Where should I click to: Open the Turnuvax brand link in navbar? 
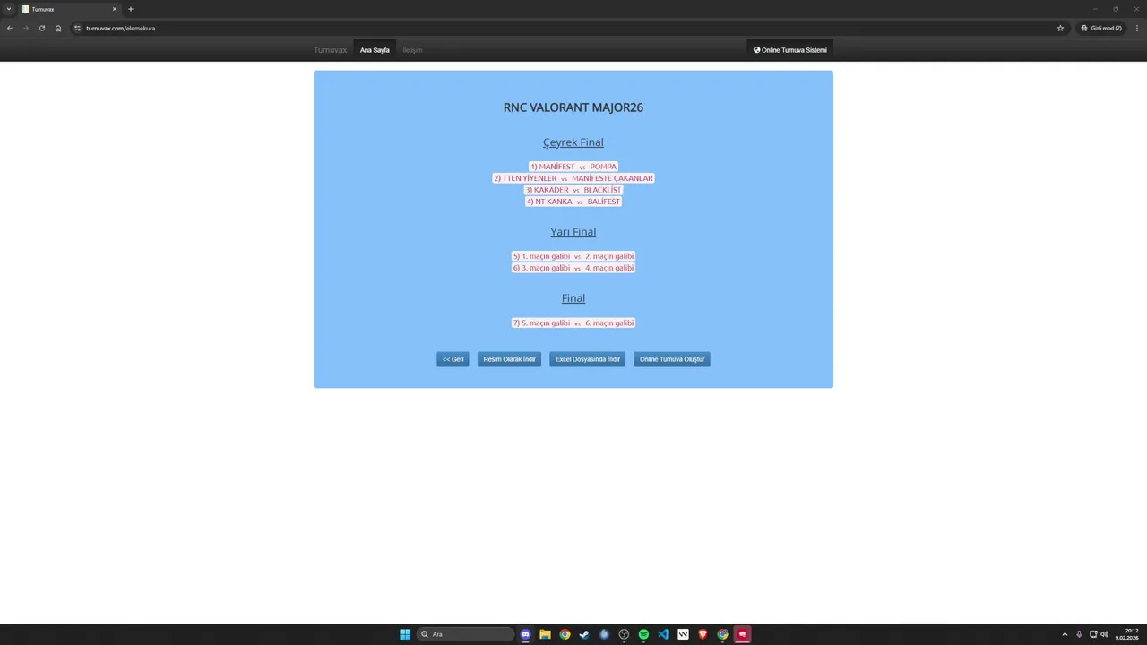tap(330, 50)
